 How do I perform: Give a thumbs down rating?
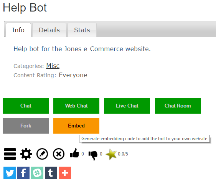point(93,156)
